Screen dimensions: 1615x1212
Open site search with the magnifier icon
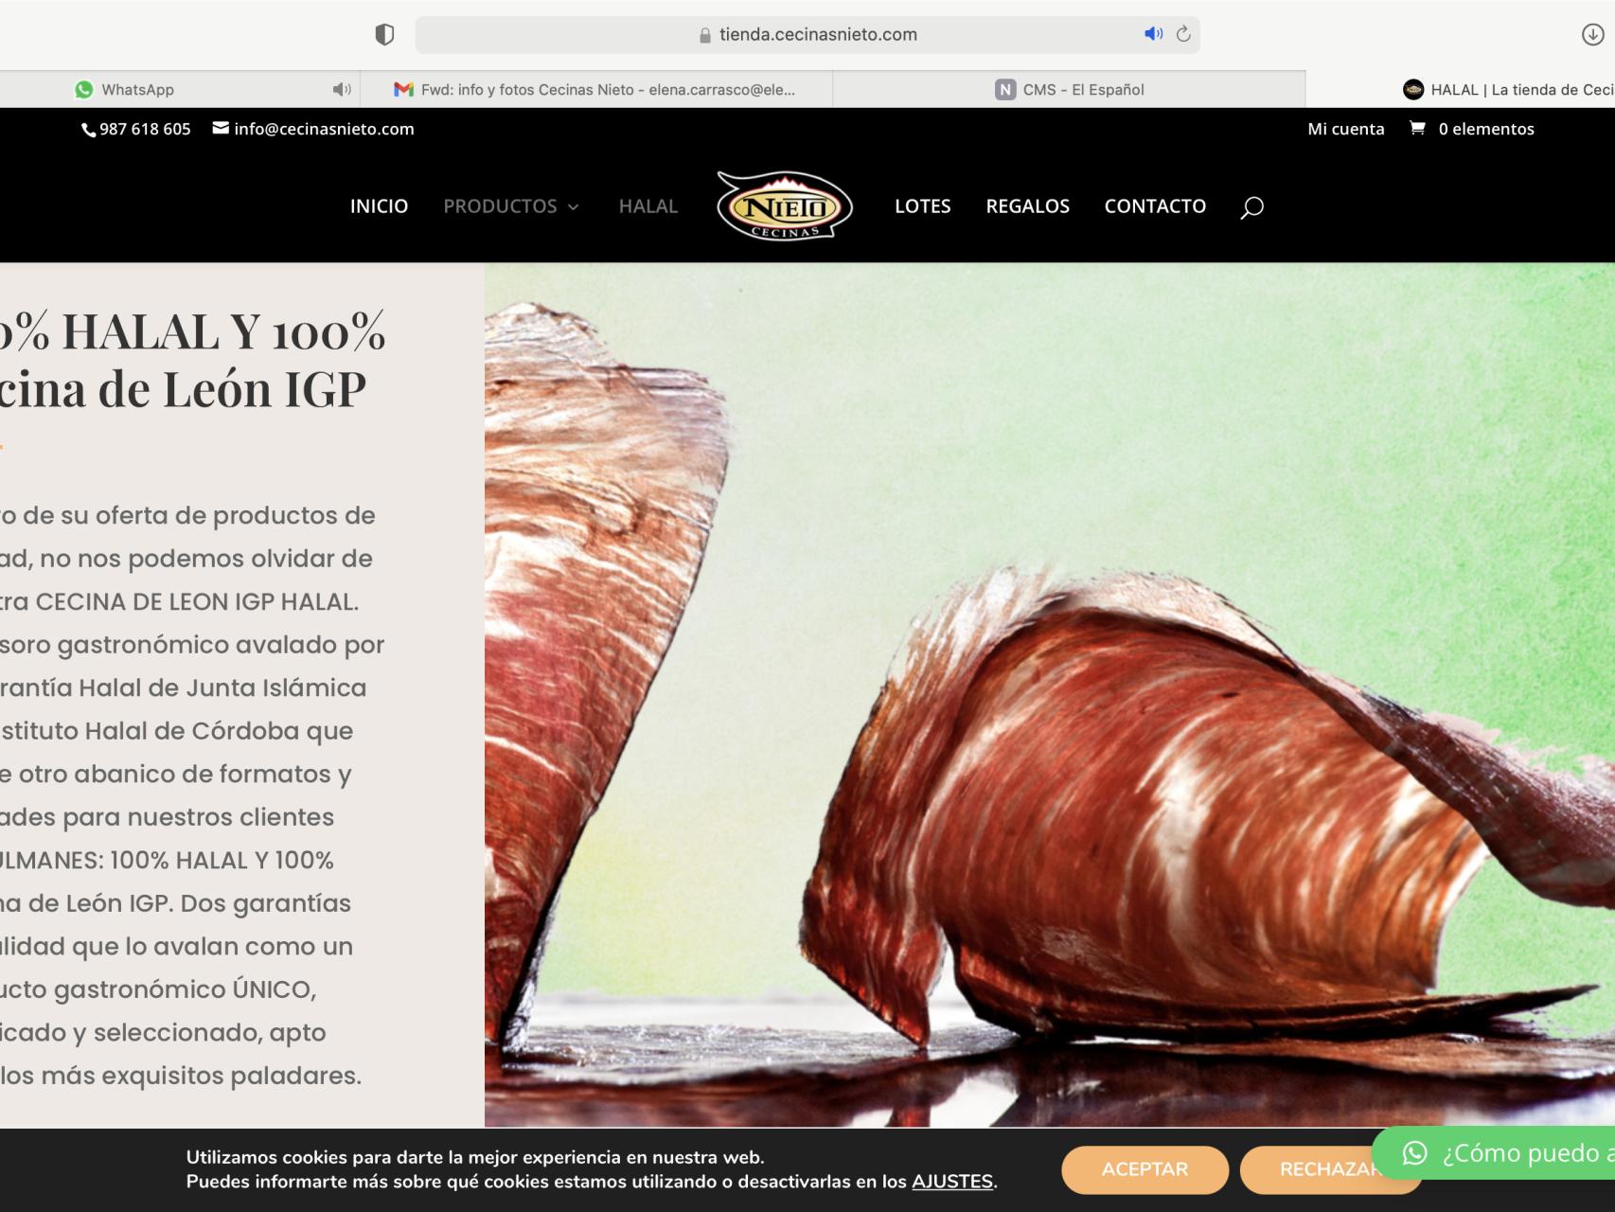tap(1251, 206)
